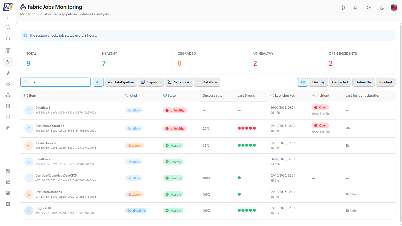The image size is (402, 226).
Task: Sort table by Success rate column
Action: coord(213,95)
